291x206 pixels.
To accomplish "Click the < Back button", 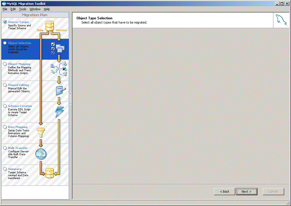I will [225, 192].
